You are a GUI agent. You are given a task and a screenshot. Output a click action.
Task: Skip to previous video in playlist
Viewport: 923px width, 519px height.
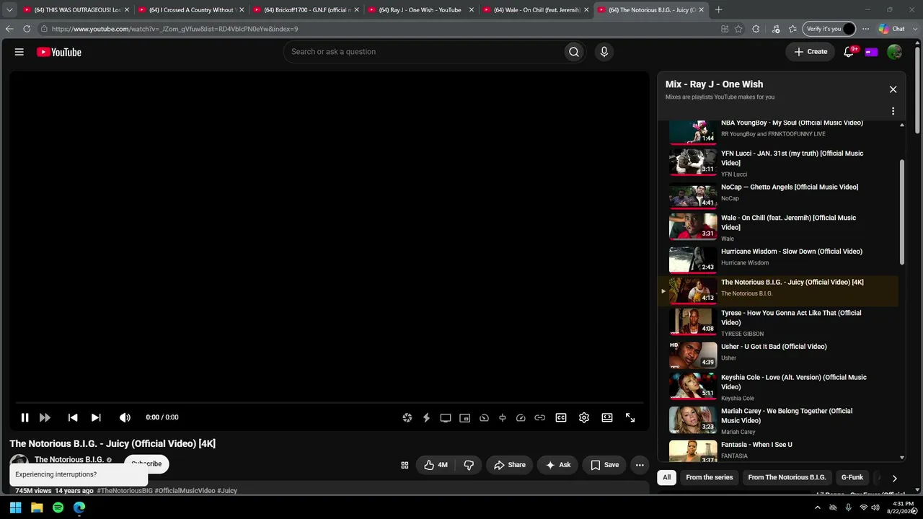pos(73,417)
